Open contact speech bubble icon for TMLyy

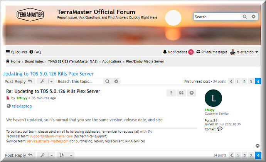pyautogui.click(x=220, y=129)
